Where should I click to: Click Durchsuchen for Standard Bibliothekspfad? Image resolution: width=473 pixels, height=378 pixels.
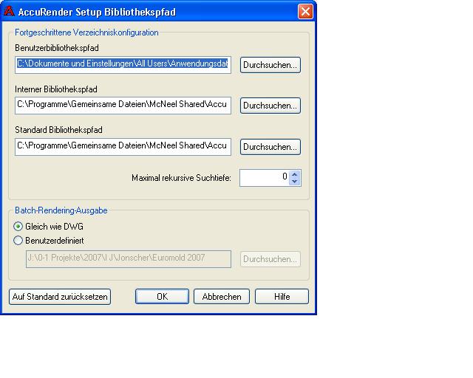tap(270, 147)
